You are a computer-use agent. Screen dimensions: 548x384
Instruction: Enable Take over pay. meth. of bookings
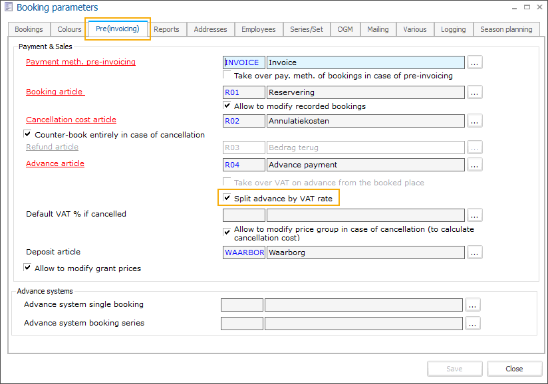pyautogui.click(x=227, y=76)
